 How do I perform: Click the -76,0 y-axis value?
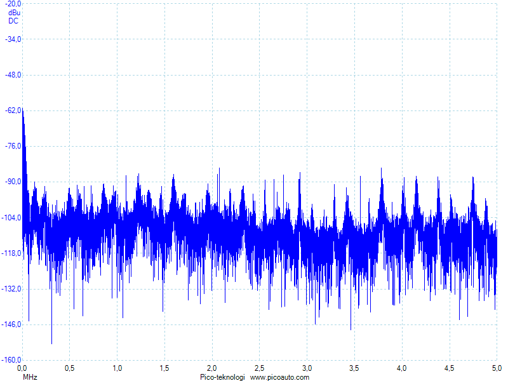click(x=13, y=146)
